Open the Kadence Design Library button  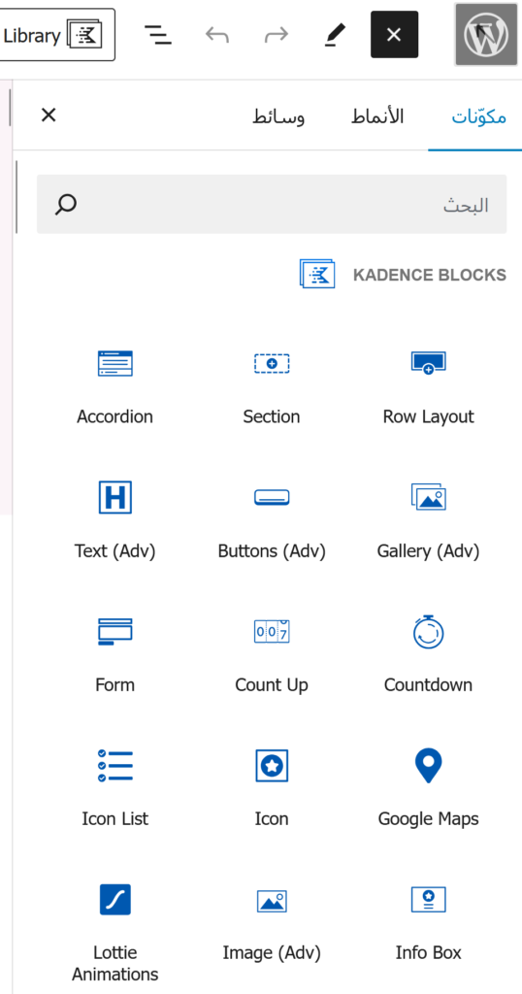coord(55,35)
